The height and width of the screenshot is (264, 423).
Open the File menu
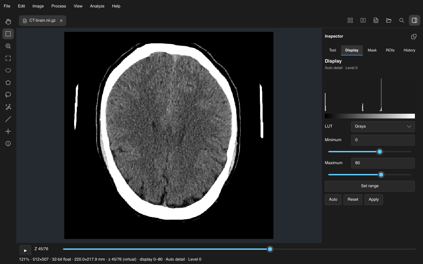[7, 6]
